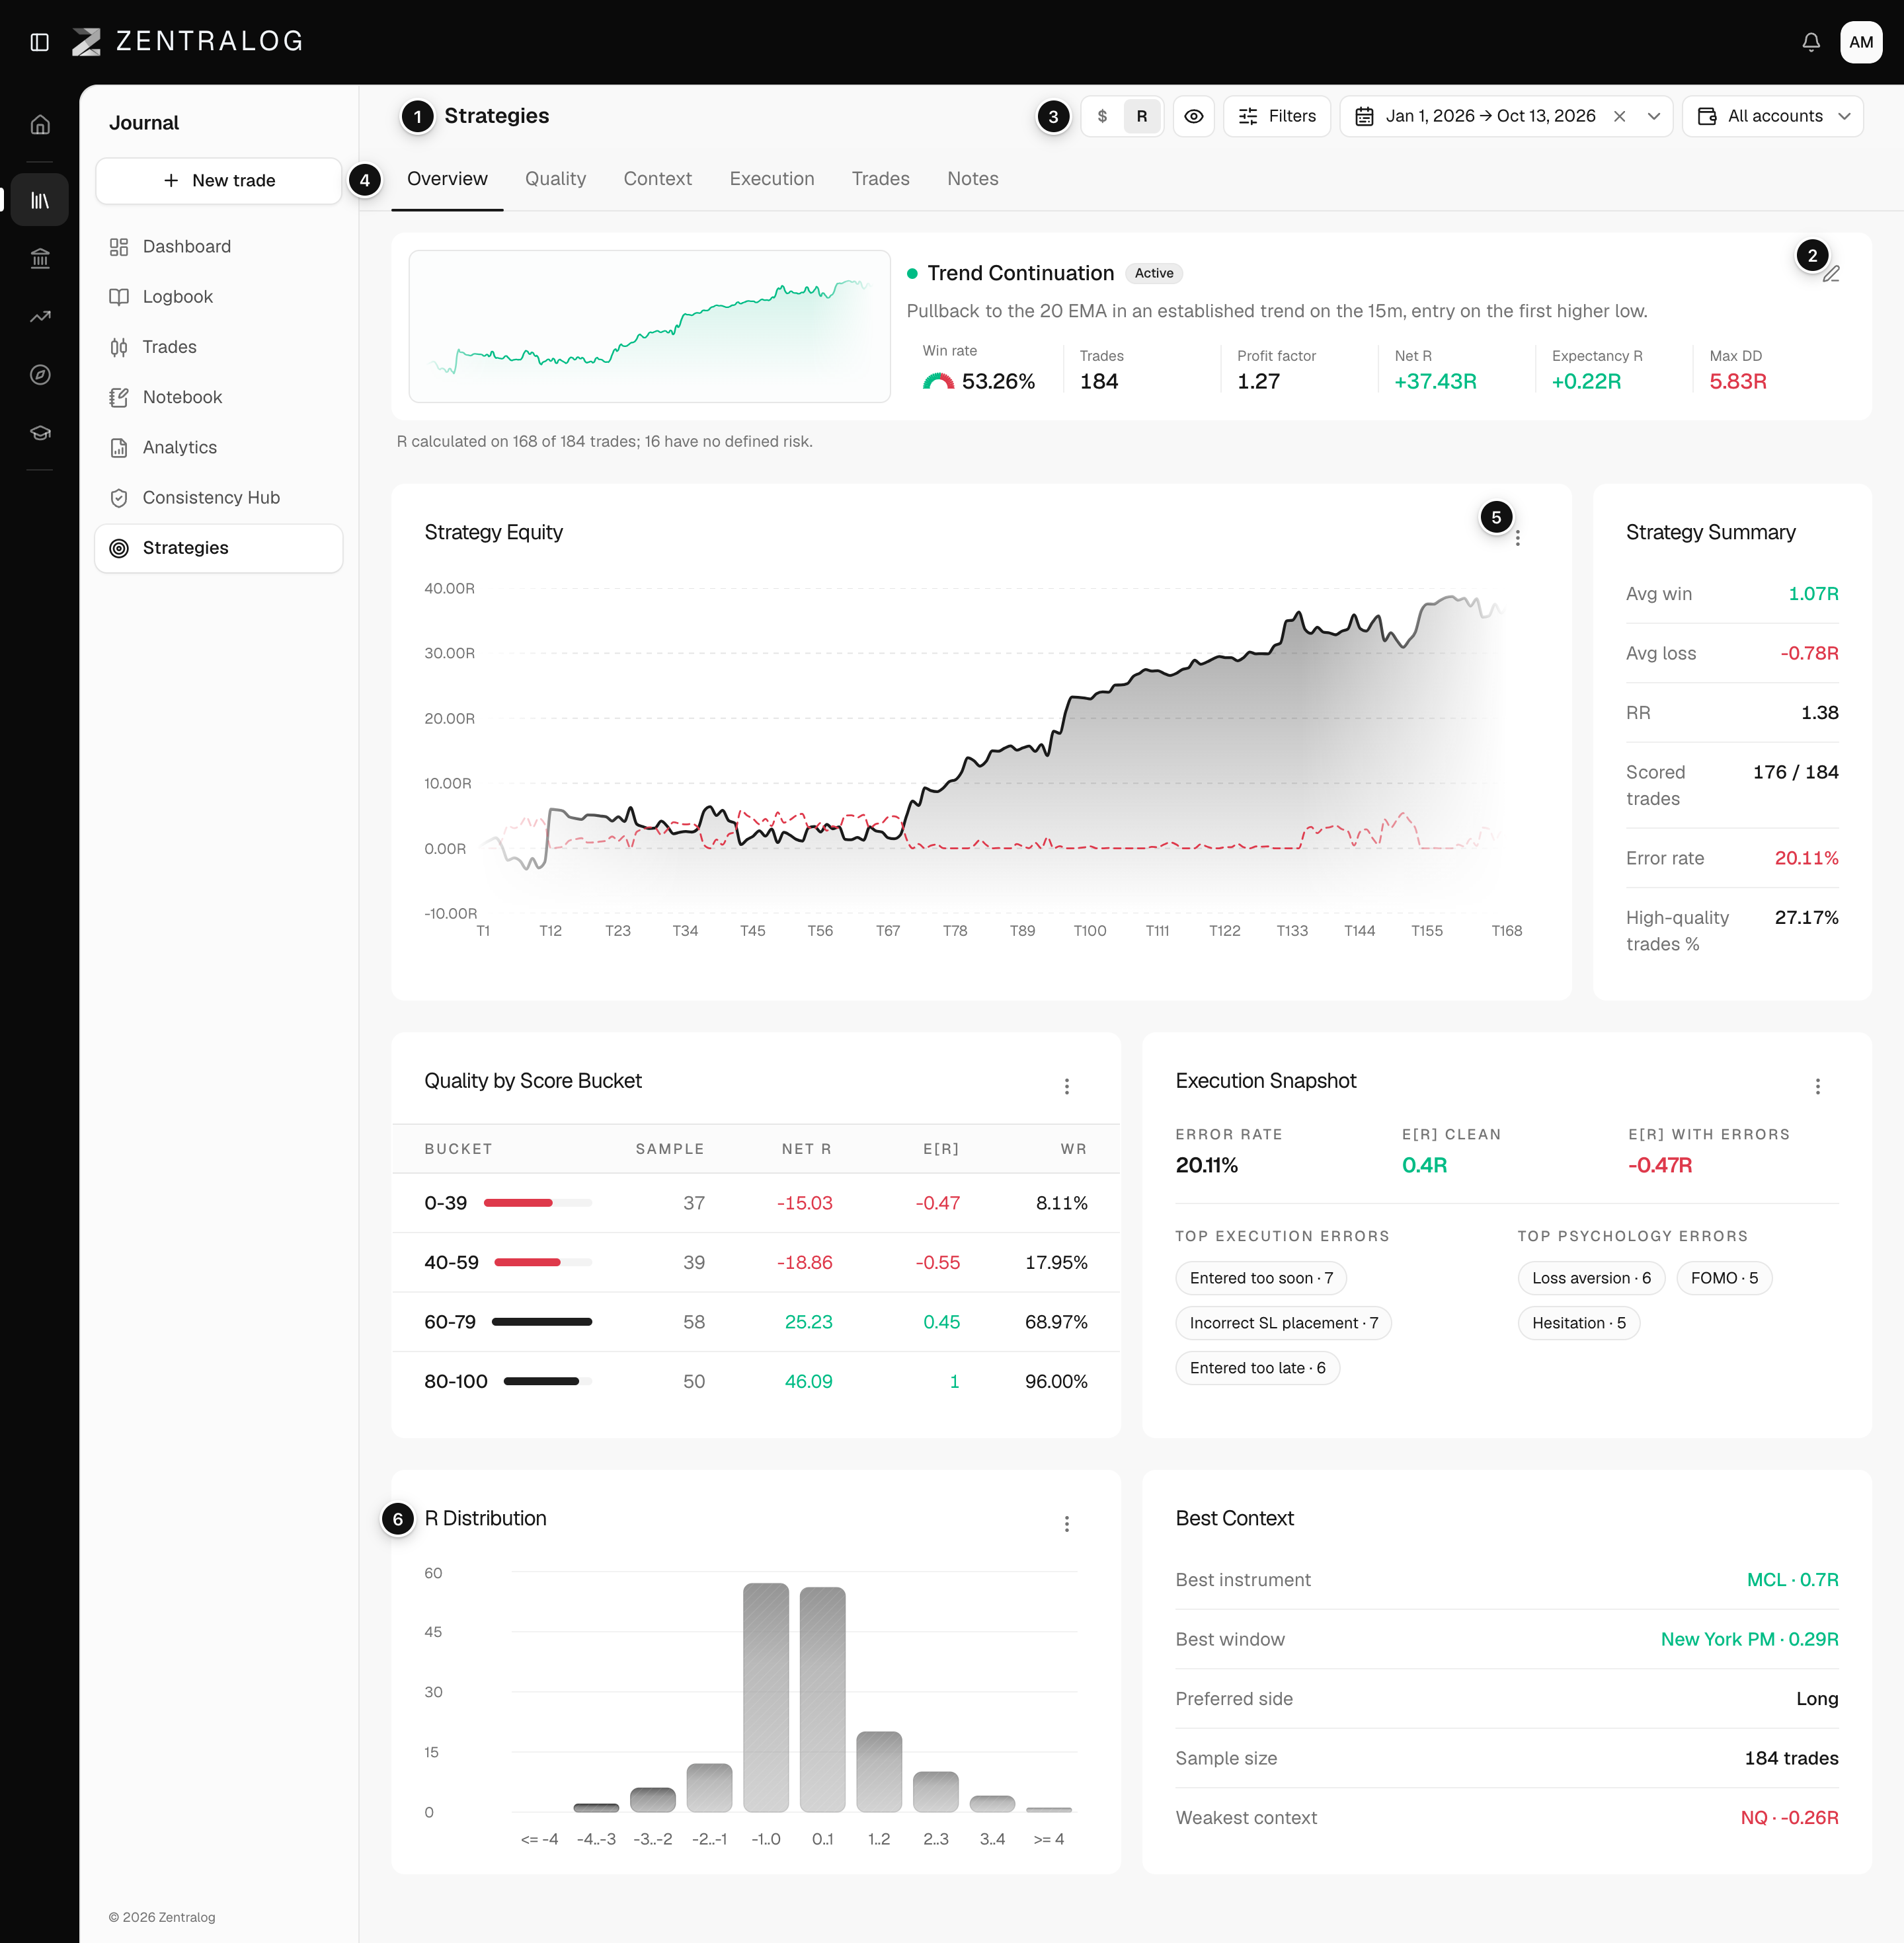Click the wallet icon in accounts selector

1707,117
